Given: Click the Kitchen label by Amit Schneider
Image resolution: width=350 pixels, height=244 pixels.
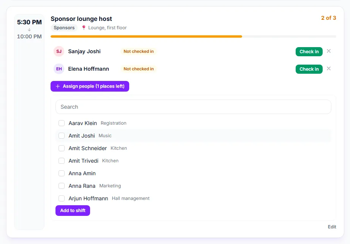Looking at the screenshot, I should [119, 148].
